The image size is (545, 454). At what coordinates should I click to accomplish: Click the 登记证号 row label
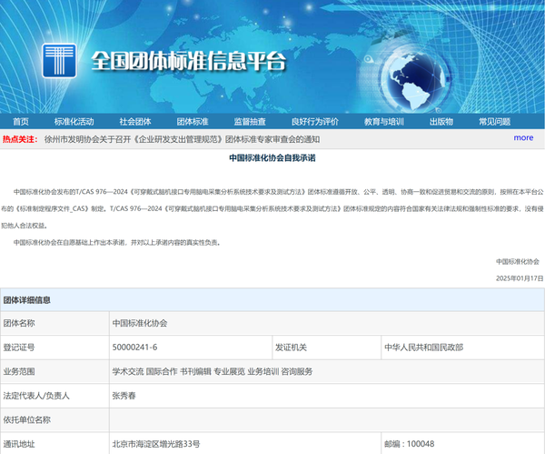(x=19, y=348)
